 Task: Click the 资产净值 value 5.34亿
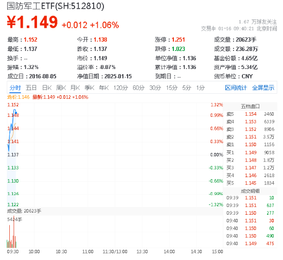[249, 67]
